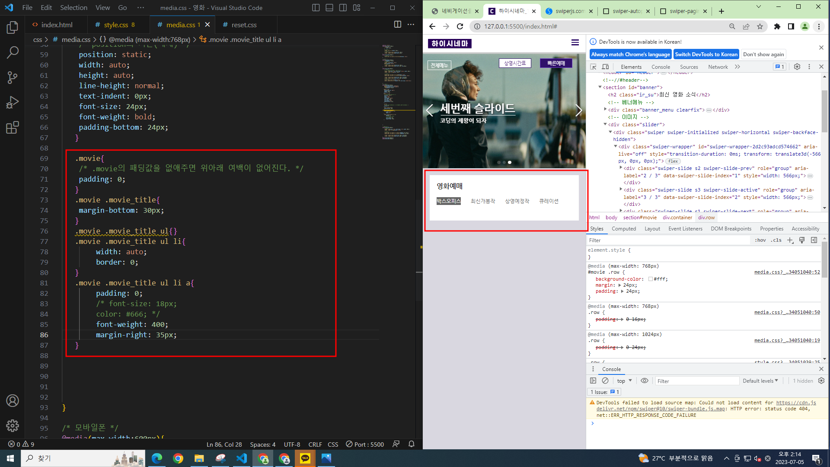Viewport: 830px width, 467px height.
Task: Expand the banner_menu clearfix div node
Action: point(605,109)
